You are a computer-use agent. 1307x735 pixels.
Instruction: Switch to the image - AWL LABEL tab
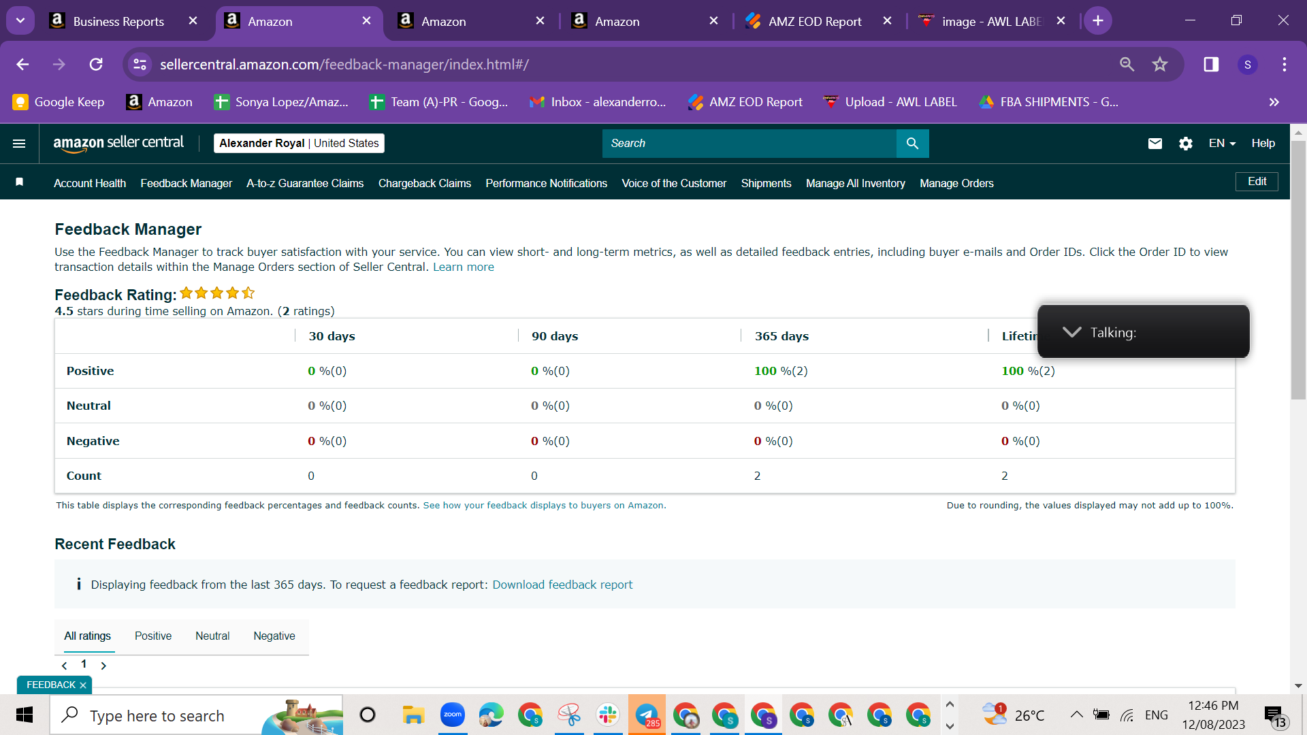pos(991,21)
